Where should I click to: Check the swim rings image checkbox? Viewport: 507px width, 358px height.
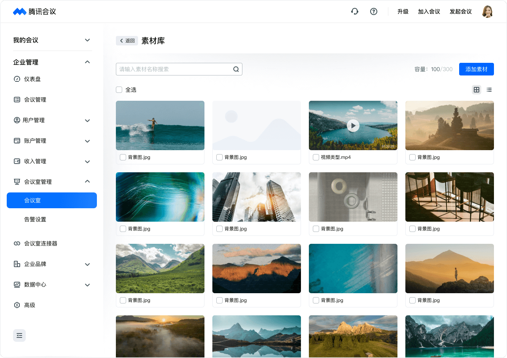click(316, 229)
